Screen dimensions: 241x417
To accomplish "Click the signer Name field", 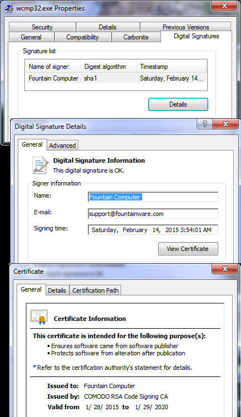I will click(x=153, y=197).
